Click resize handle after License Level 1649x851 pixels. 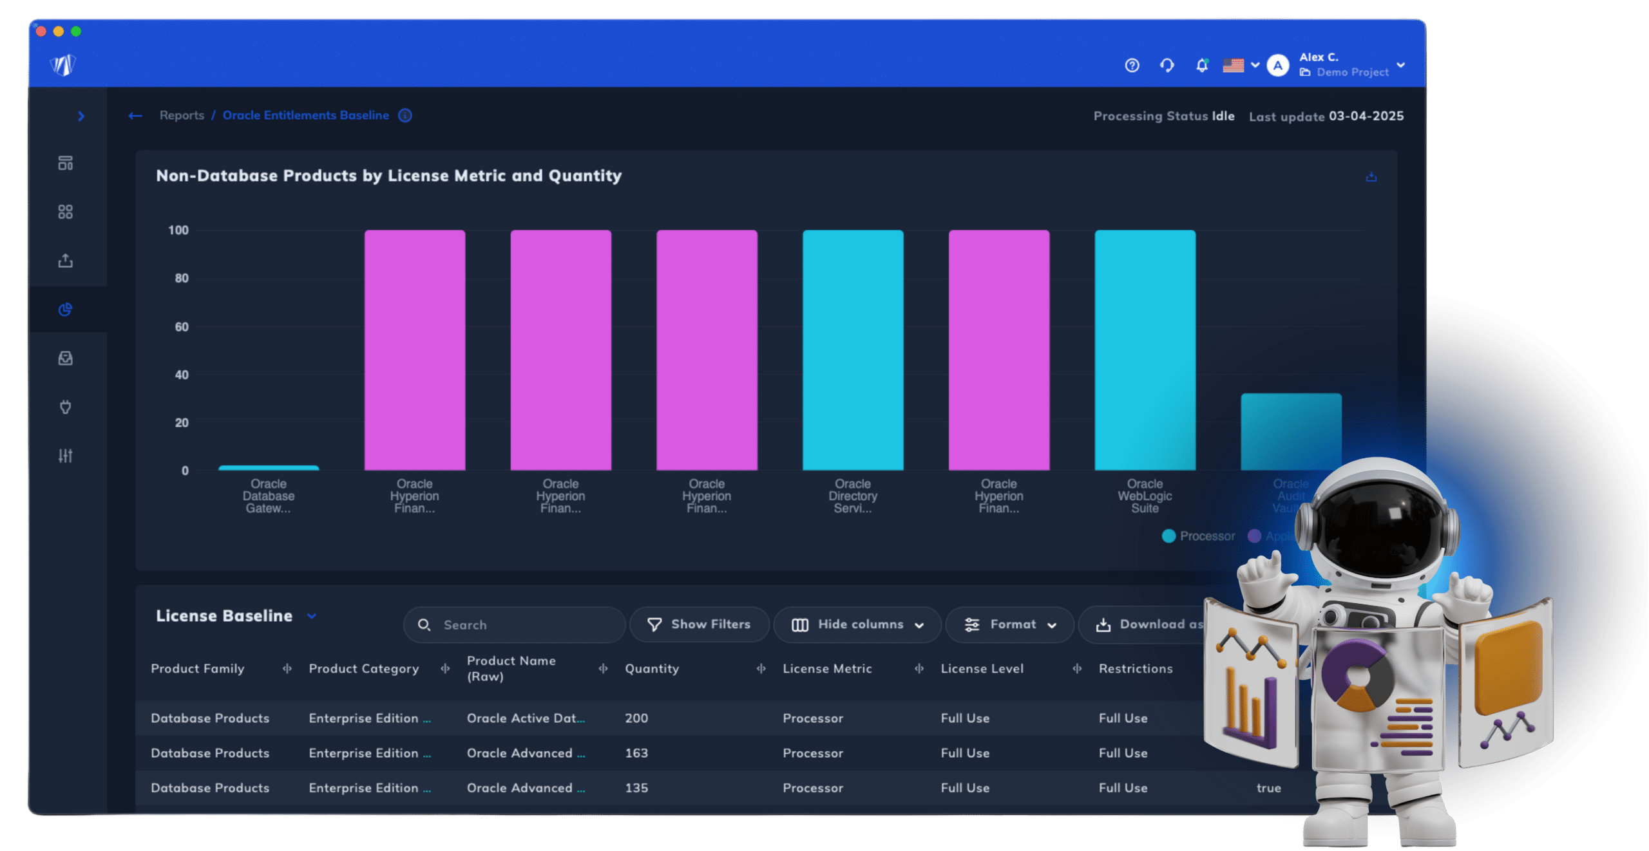1077,669
